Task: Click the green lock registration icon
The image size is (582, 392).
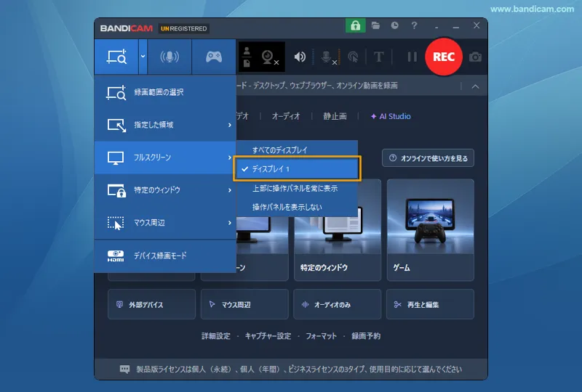Action: point(355,25)
